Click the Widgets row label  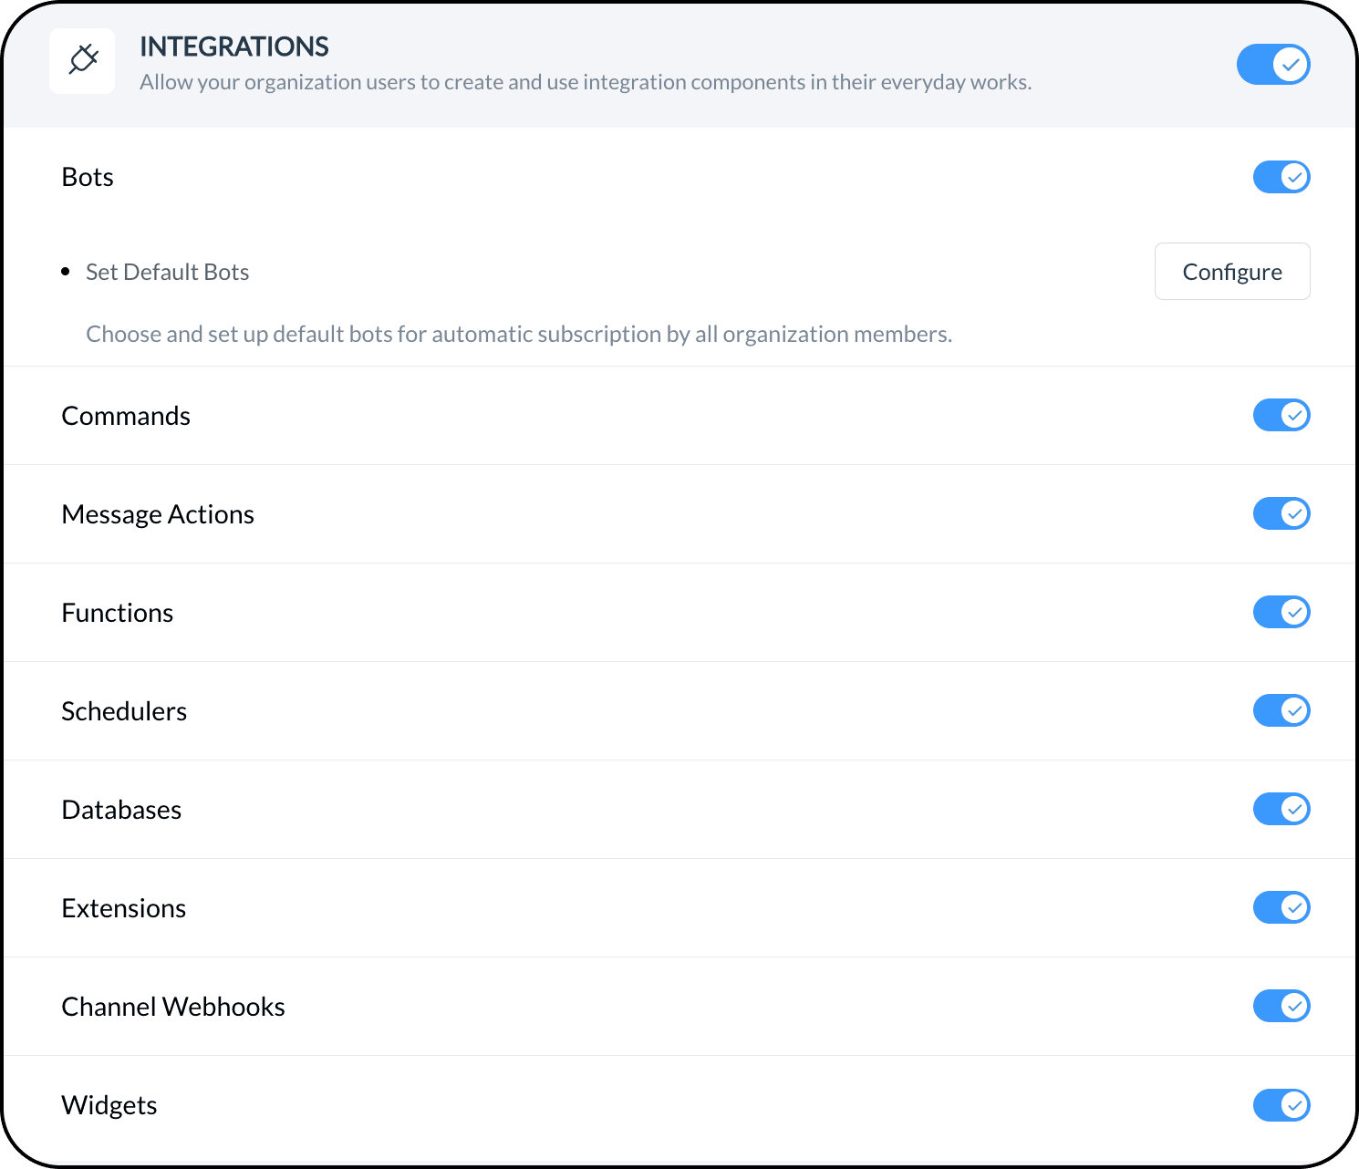pyautogui.click(x=109, y=1105)
